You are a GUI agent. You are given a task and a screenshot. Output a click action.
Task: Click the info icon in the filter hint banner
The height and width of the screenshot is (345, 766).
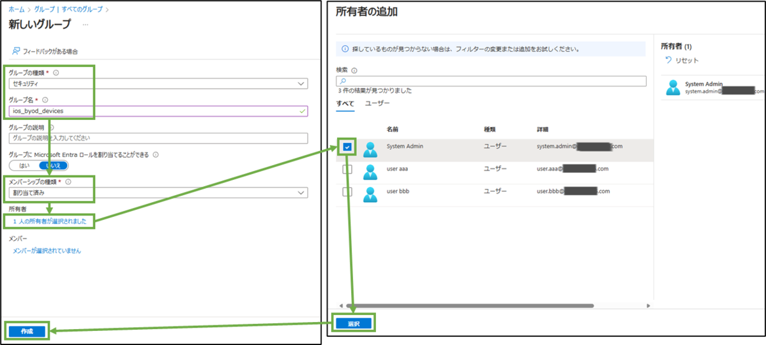click(345, 48)
